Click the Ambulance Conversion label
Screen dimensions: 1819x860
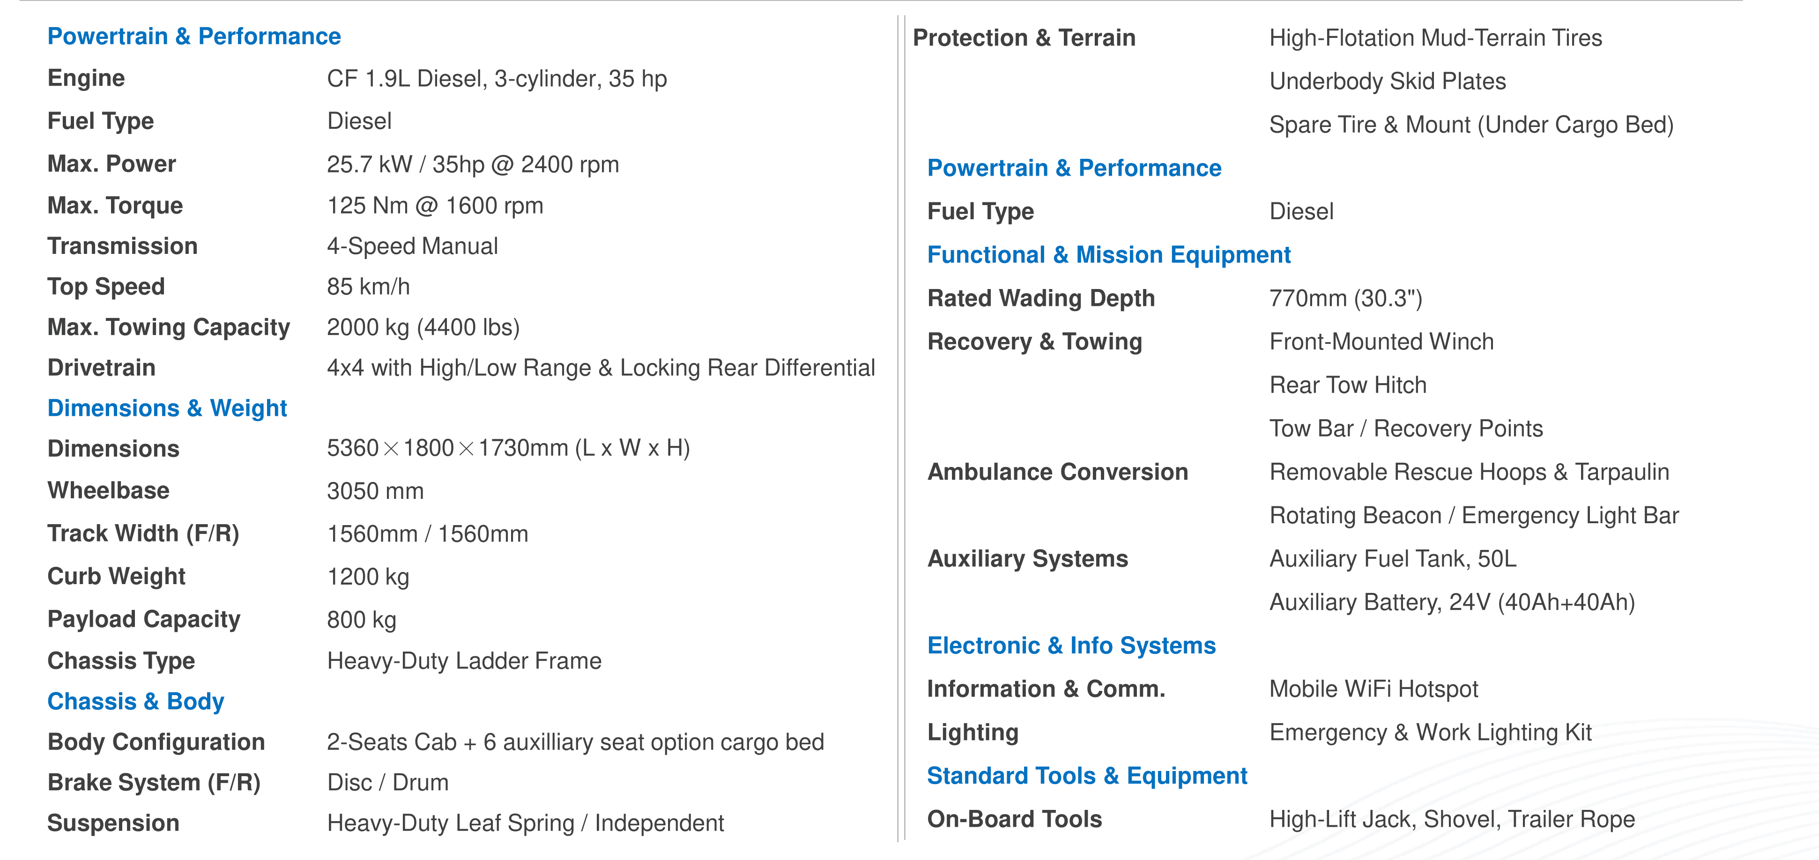1057,472
